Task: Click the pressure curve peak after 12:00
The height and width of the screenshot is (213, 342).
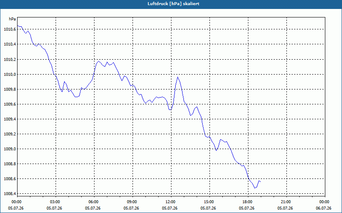Action: click(x=178, y=77)
